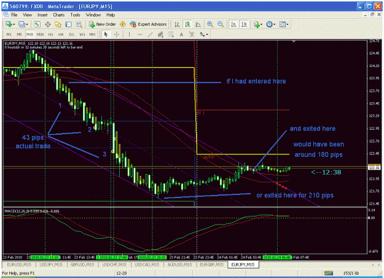Screen dimensions: 384x278
Task: Select the Arrows drawing tool
Action: [202, 34]
